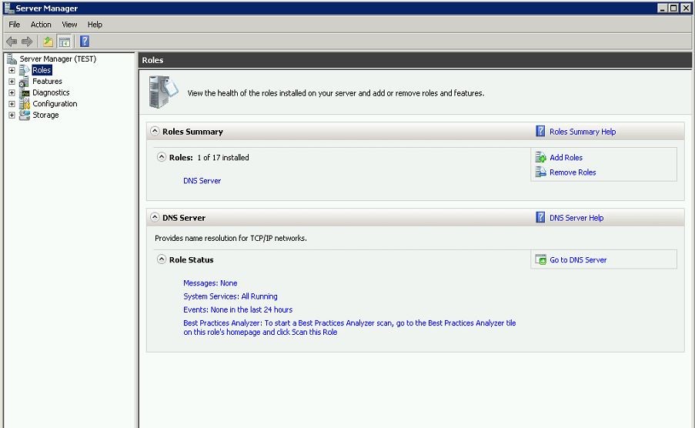Click the 'View the health of the roles' description
Viewport: 695px width, 428px height.
click(x=336, y=93)
